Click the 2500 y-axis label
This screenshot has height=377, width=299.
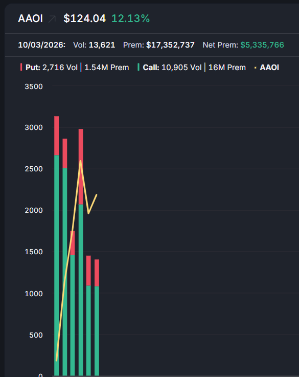pyautogui.click(x=34, y=169)
